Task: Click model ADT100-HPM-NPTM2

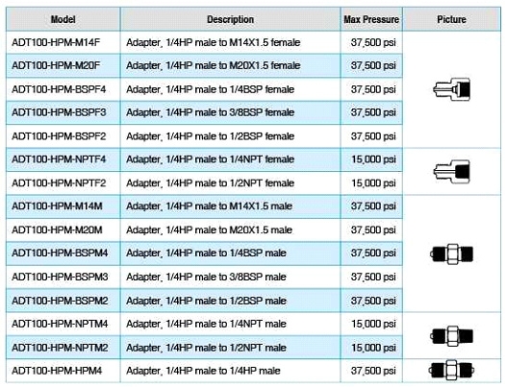Action: 60,348
